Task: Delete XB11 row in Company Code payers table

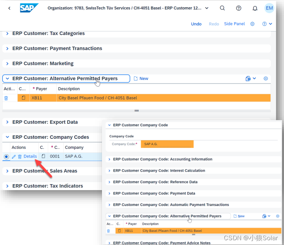Action: [x=108, y=231]
